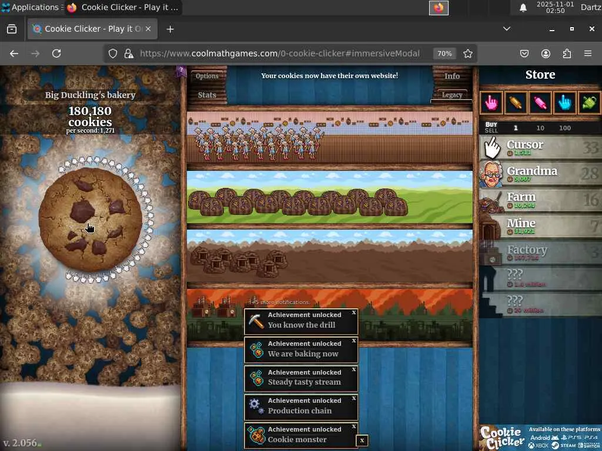The height and width of the screenshot is (451, 602).
Task: View site permissions lock icon
Action: pos(129,53)
